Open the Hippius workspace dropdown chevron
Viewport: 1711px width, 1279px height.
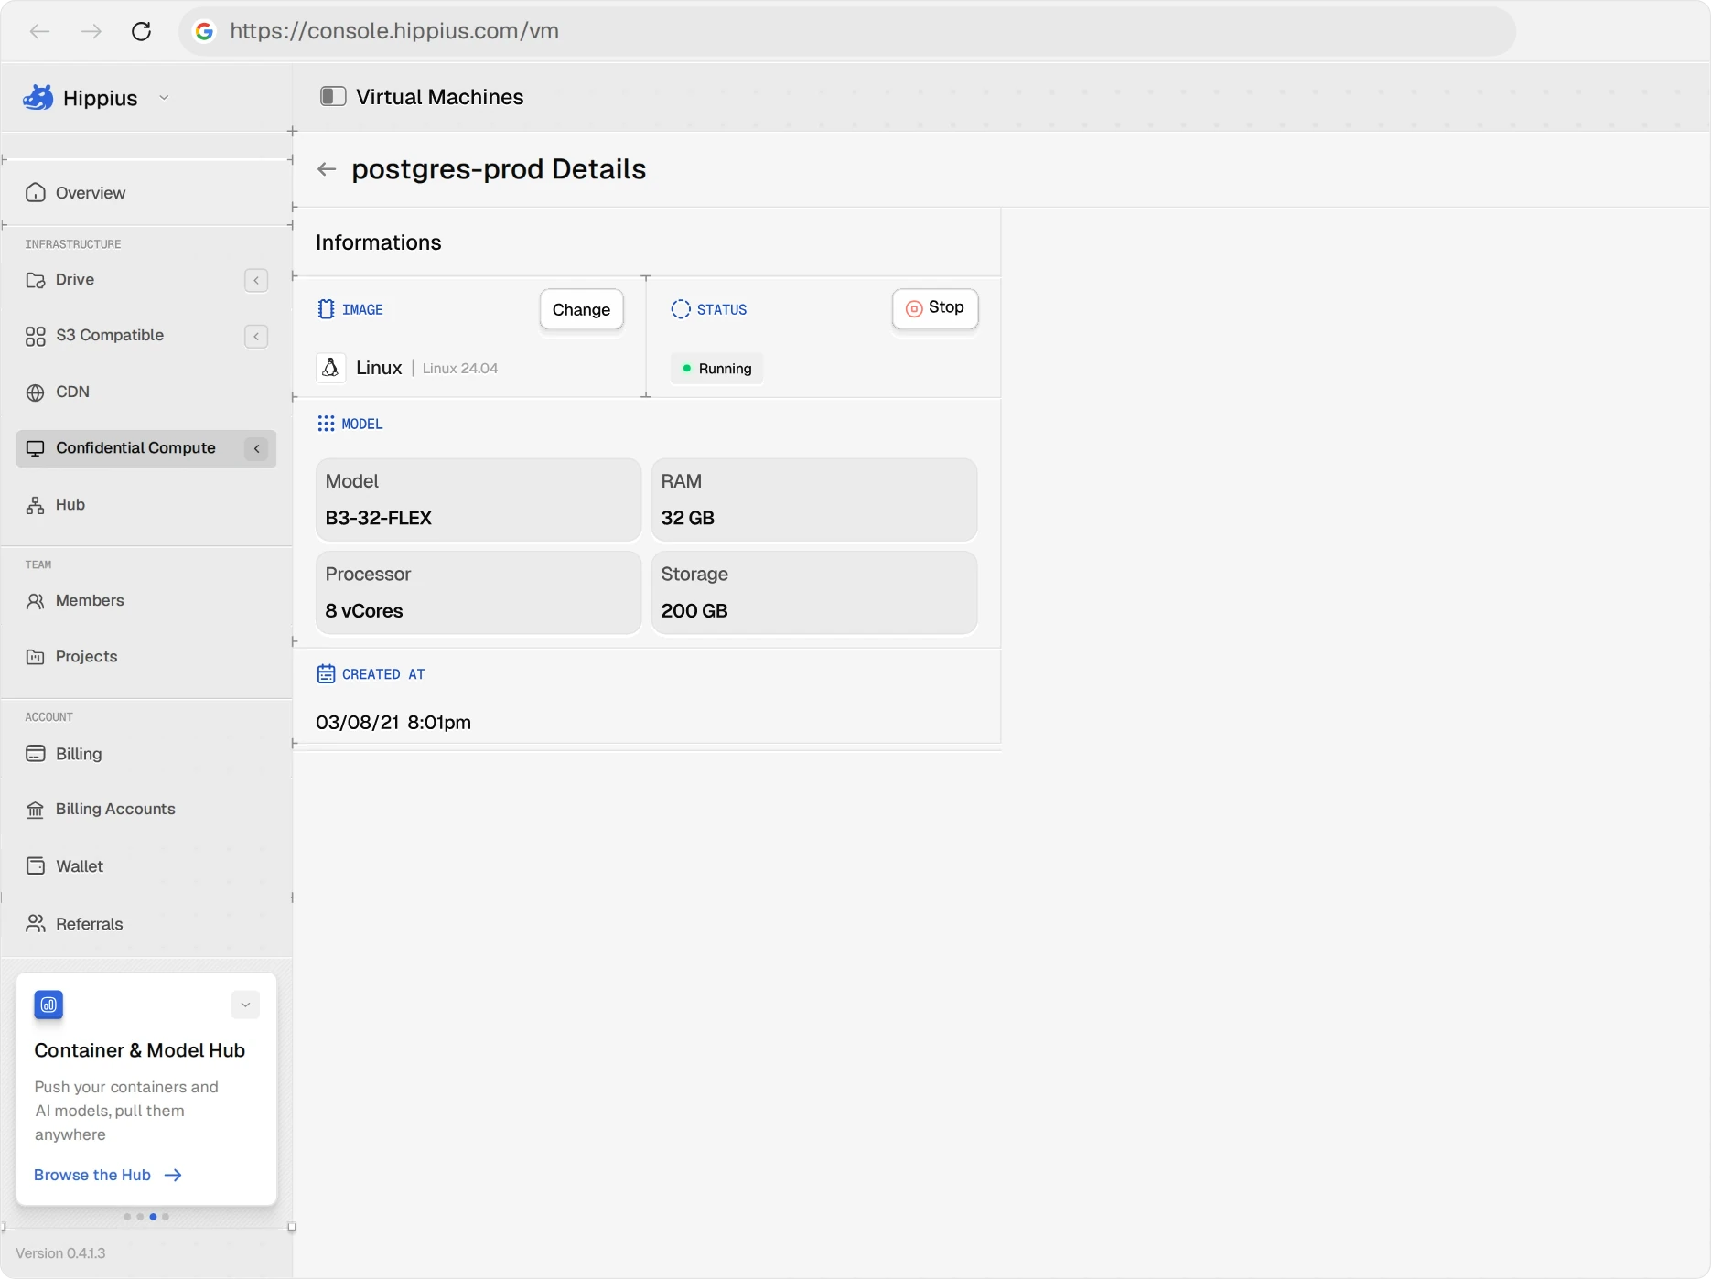point(164,98)
